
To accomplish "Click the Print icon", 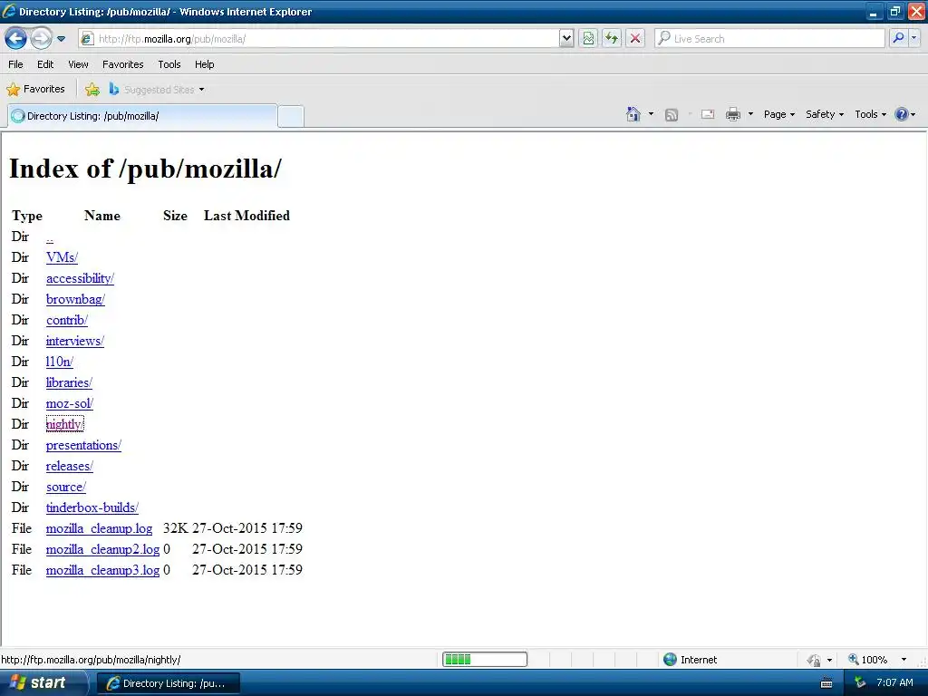I will click(x=733, y=114).
